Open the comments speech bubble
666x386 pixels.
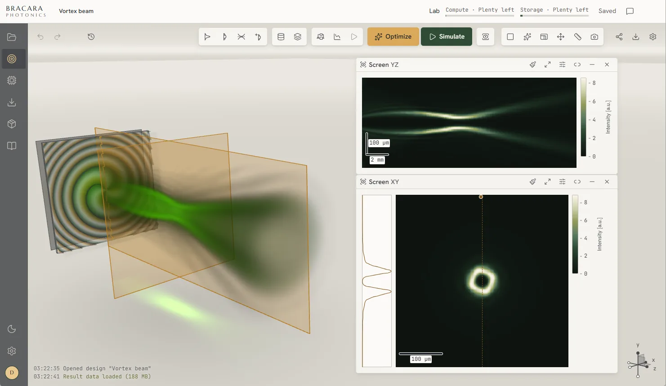[630, 11]
